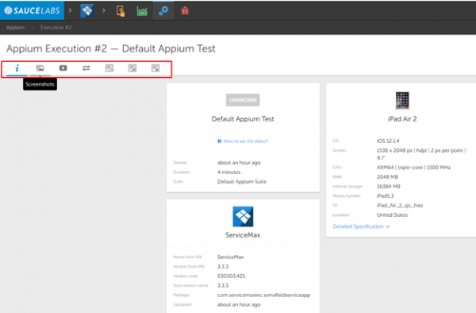Click the Execution #2 breadcrumb
This screenshot has height=313, width=476.
56,27
